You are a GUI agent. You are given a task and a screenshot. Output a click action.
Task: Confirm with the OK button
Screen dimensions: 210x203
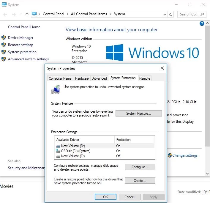coord(105,197)
